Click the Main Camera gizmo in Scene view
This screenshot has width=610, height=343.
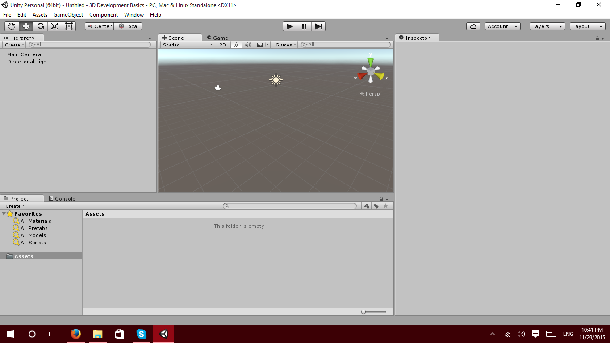(x=218, y=88)
